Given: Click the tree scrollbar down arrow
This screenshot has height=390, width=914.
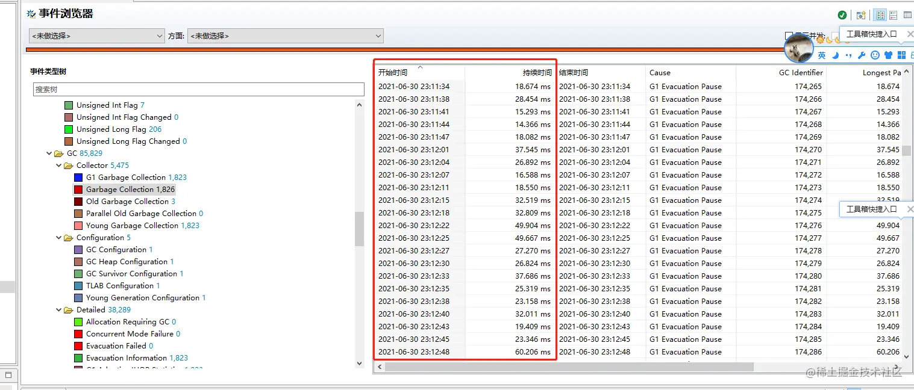Looking at the screenshot, I should click(x=360, y=363).
